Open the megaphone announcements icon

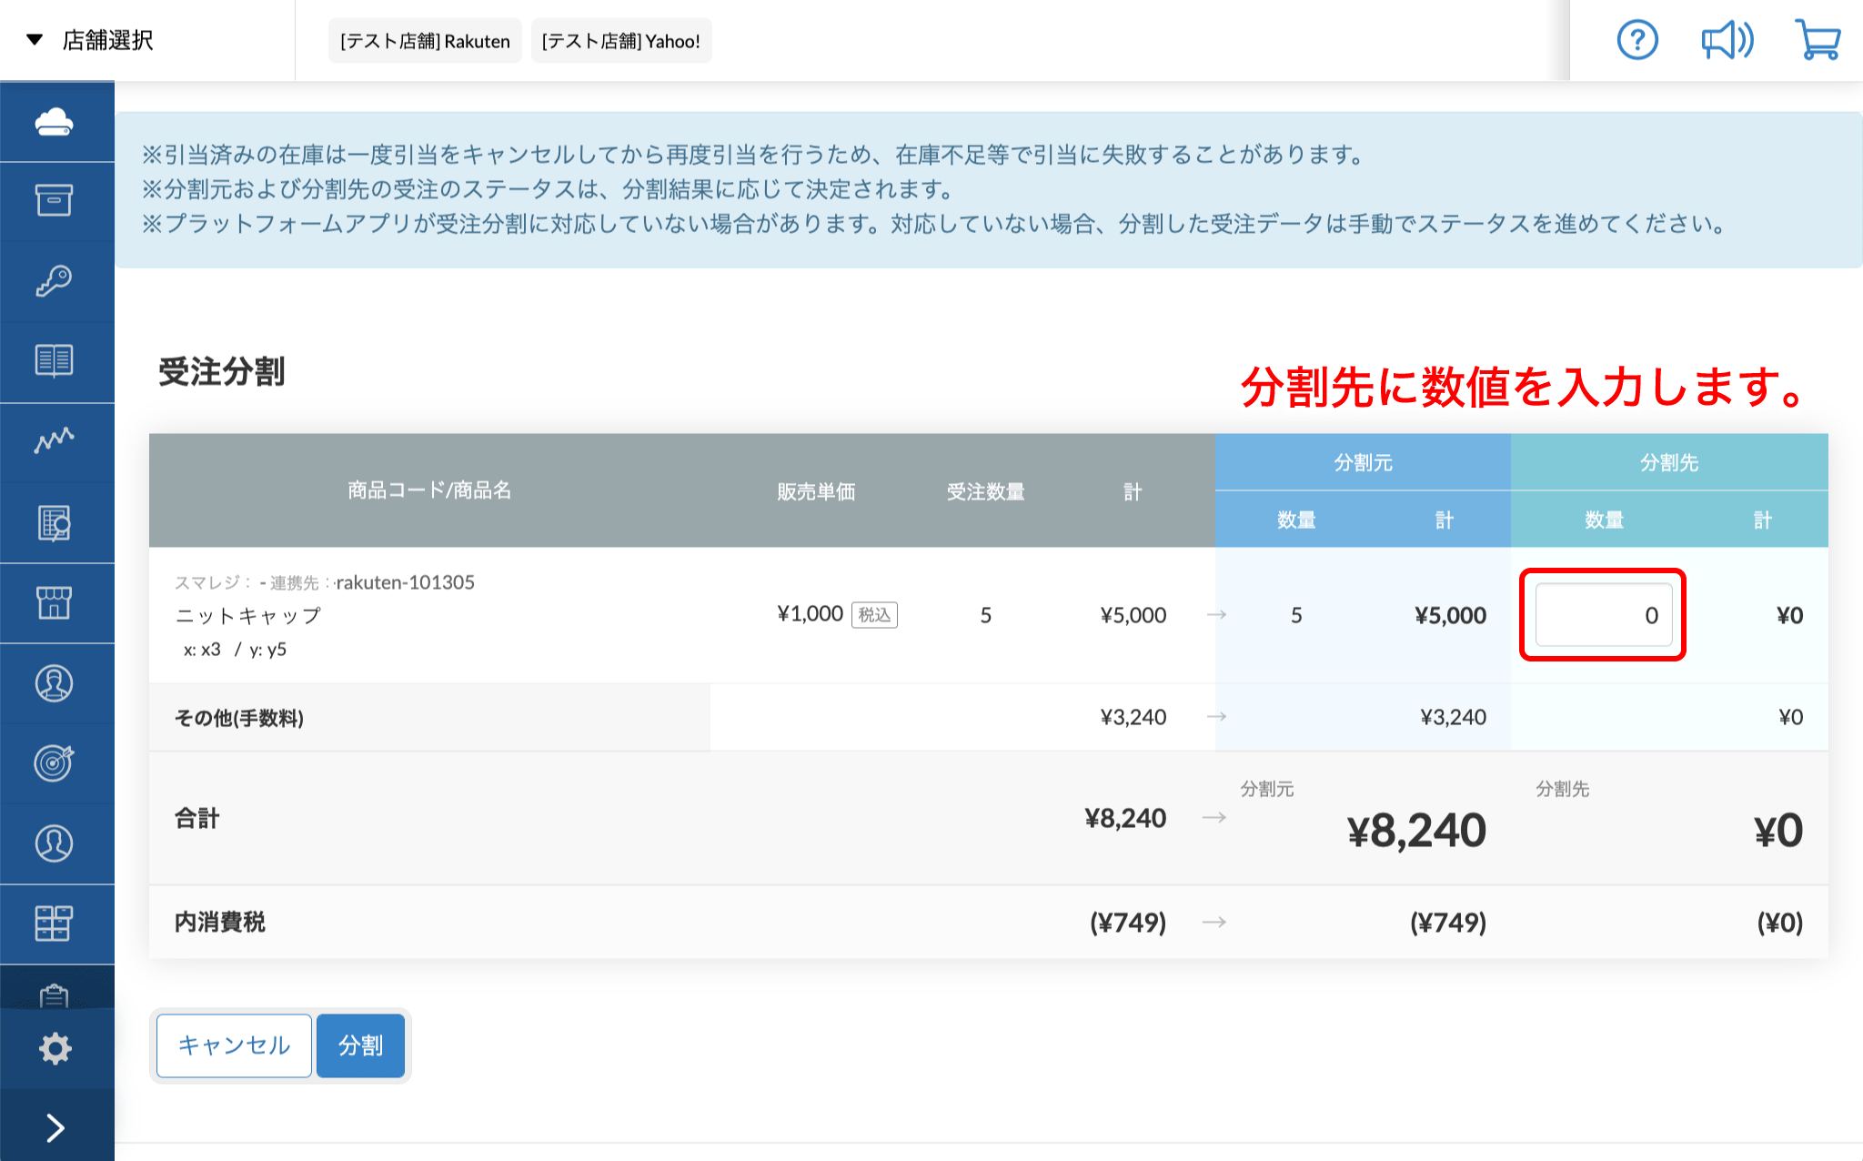pyautogui.click(x=1727, y=41)
